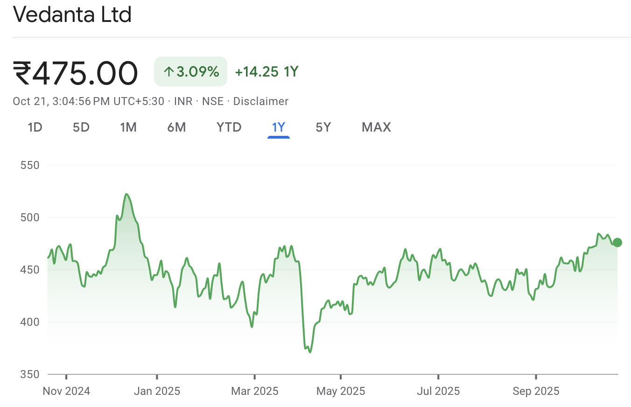This screenshot has height=407, width=631.
Task: View the 6M performance chart
Action: tap(177, 127)
